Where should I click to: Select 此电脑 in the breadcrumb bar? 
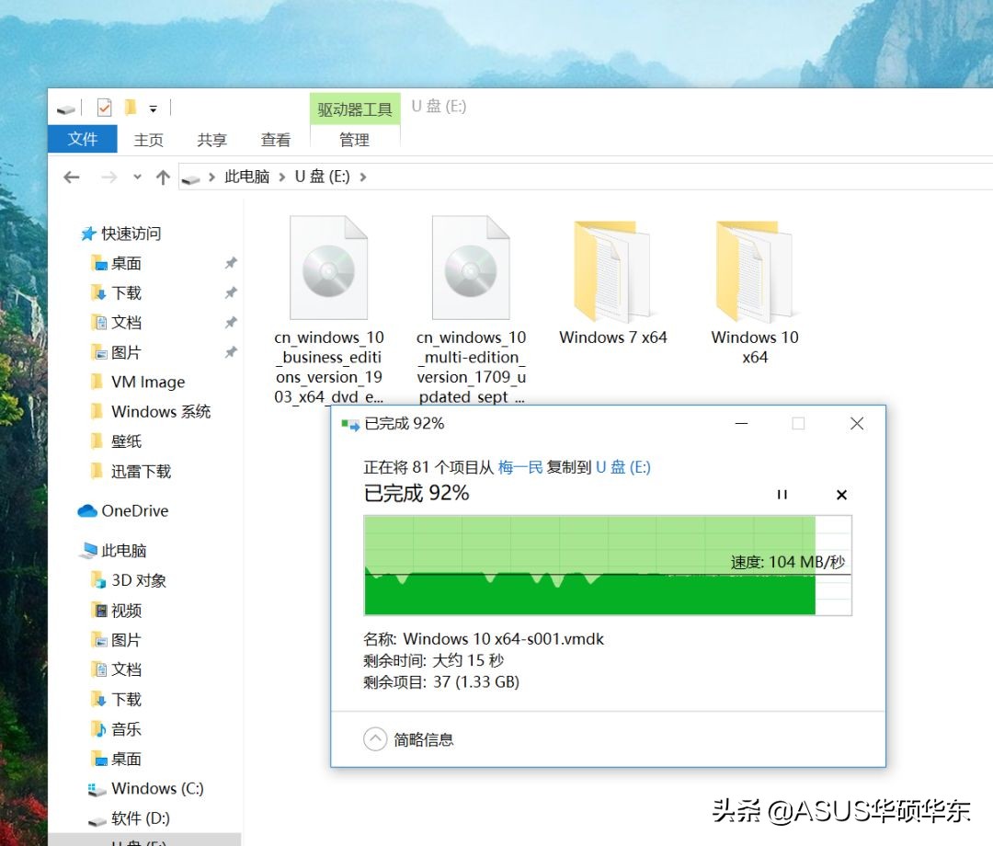pos(245,177)
